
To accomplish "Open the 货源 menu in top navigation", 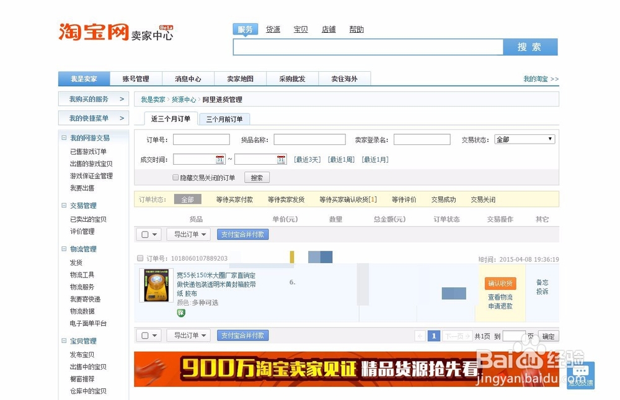I will [273, 28].
